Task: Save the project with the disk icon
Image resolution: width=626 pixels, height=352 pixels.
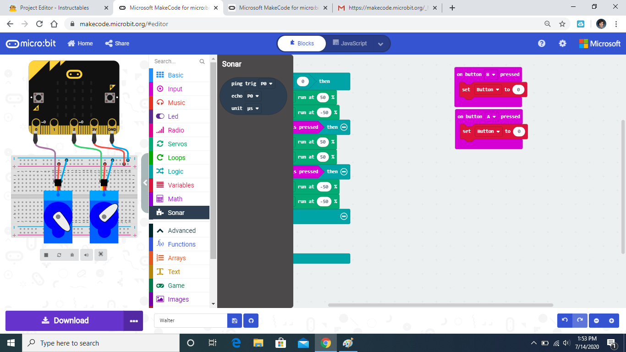Action: (x=234, y=320)
